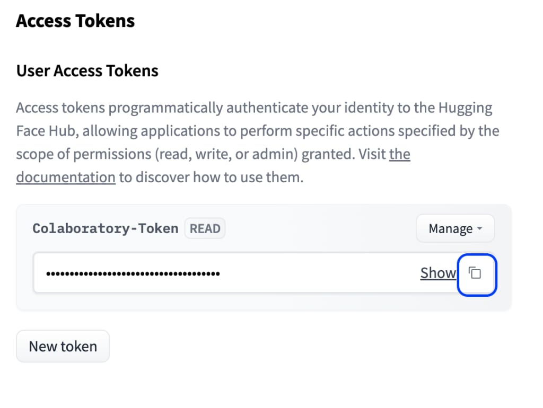Viewport: 543px width, 408px height.
Task: Click "to discover how to use them" text
Action: point(211,177)
